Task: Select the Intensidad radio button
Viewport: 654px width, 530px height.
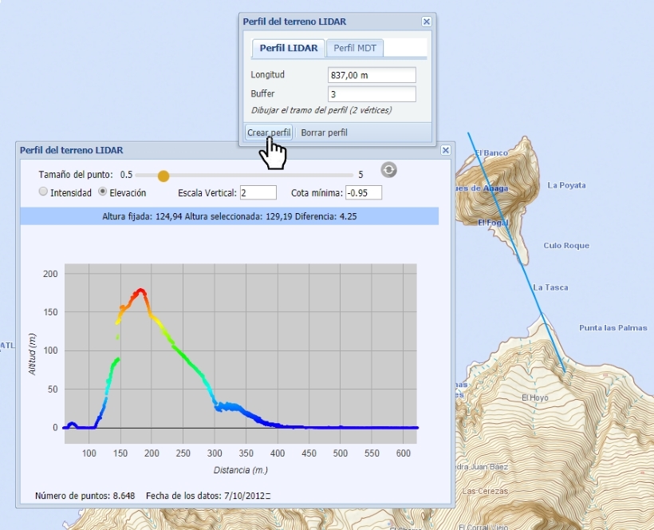Action: pos(43,192)
